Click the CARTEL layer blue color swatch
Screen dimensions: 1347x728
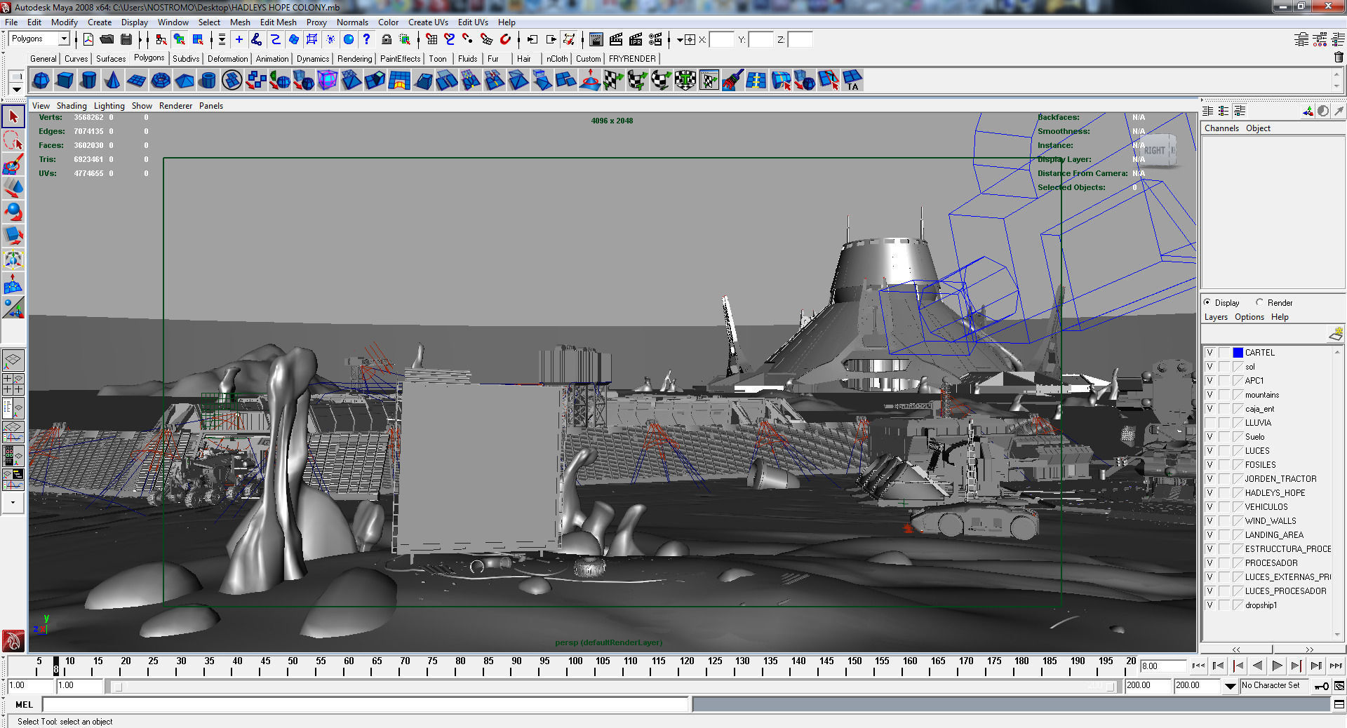[x=1238, y=353]
